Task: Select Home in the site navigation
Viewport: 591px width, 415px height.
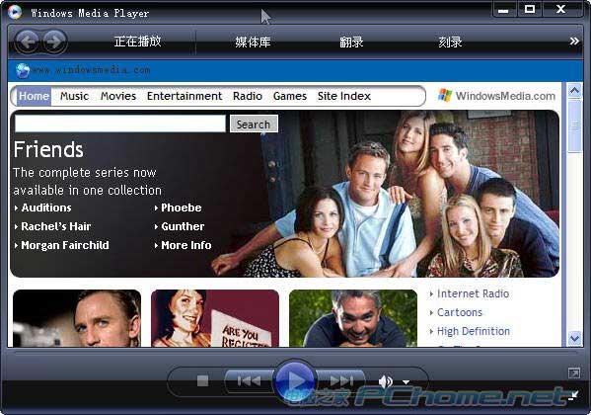Action: (x=34, y=96)
